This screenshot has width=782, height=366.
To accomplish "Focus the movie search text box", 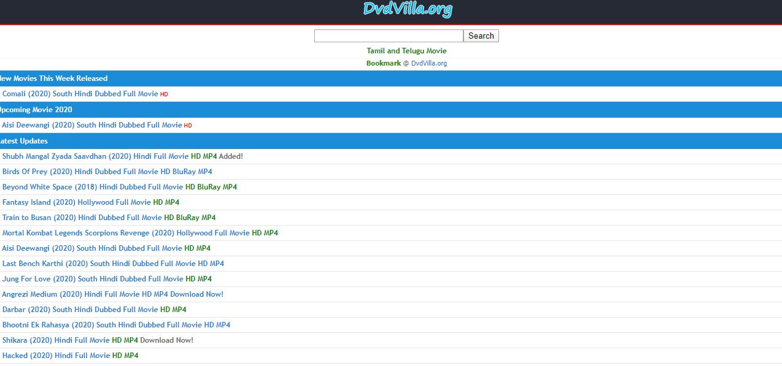I will point(389,36).
